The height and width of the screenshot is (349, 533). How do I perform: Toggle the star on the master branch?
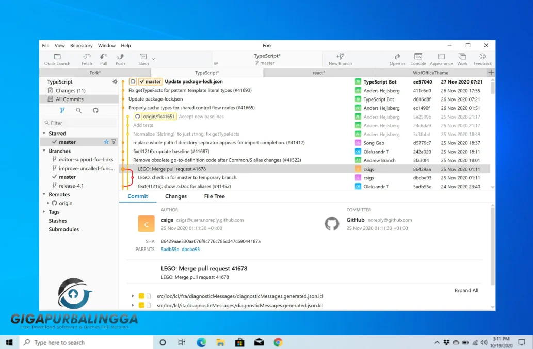point(106,142)
